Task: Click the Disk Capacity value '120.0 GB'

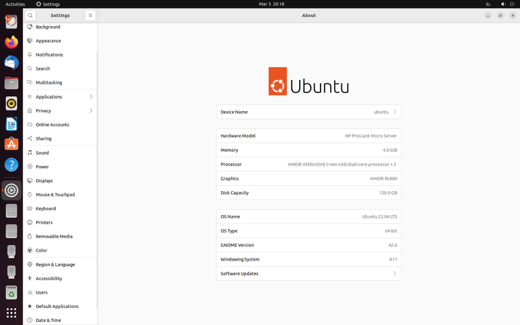Action: pyautogui.click(x=388, y=193)
